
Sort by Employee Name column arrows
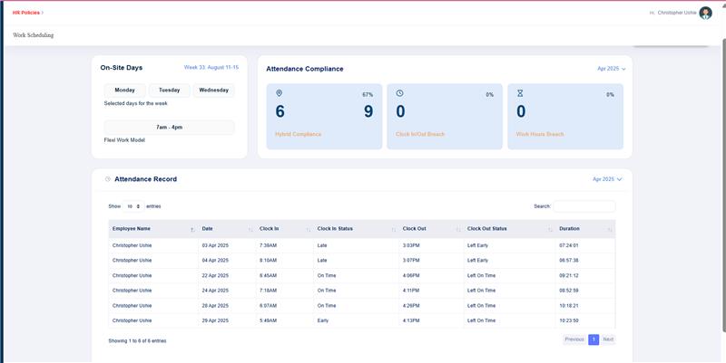pos(191,229)
